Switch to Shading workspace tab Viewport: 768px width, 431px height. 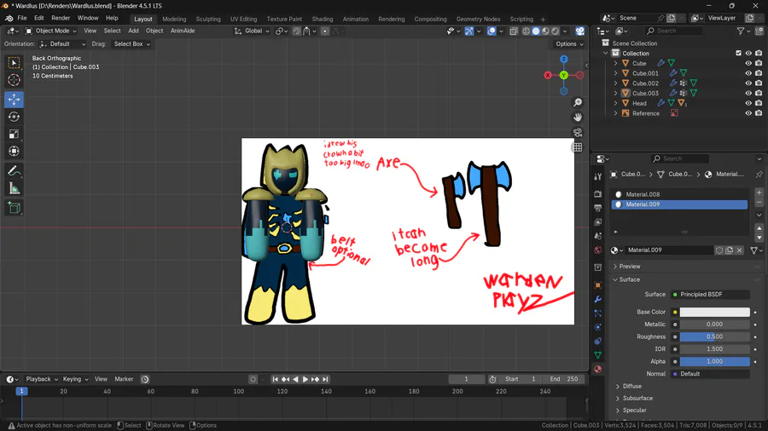[323, 19]
